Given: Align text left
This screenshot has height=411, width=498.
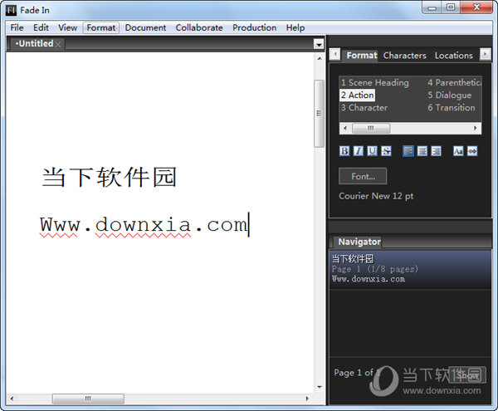Looking at the screenshot, I should coord(408,151).
